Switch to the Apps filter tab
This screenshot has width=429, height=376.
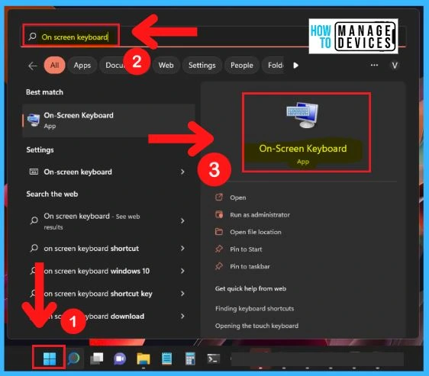click(82, 66)
